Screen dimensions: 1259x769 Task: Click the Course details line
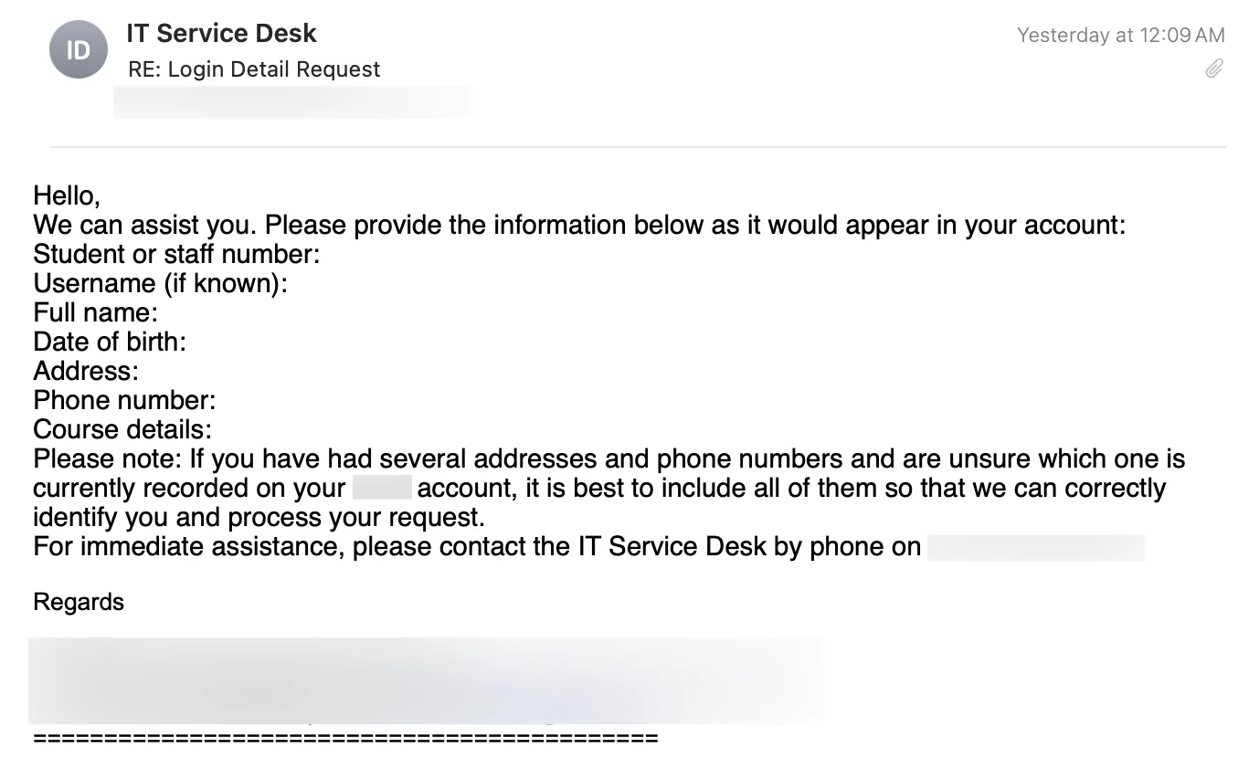[122, 429]
